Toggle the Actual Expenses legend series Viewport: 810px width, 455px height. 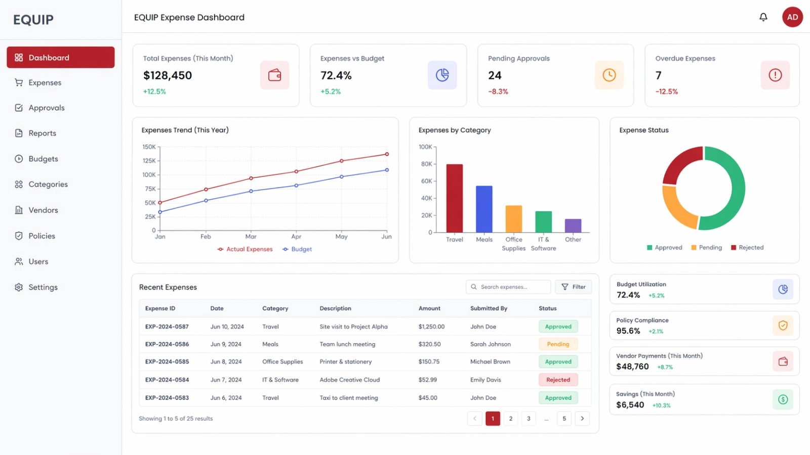tap(245, 249)
